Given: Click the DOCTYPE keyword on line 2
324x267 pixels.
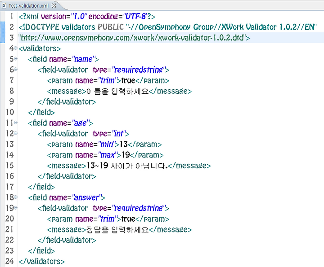Looking at the screenshot, I should point(42,27).
